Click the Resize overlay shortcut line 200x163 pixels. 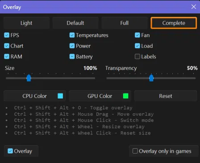[79, 126]
